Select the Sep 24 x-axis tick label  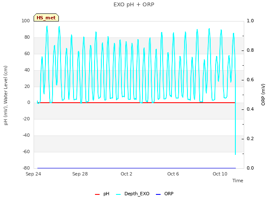pyautogui.click(x=33, y=174)
